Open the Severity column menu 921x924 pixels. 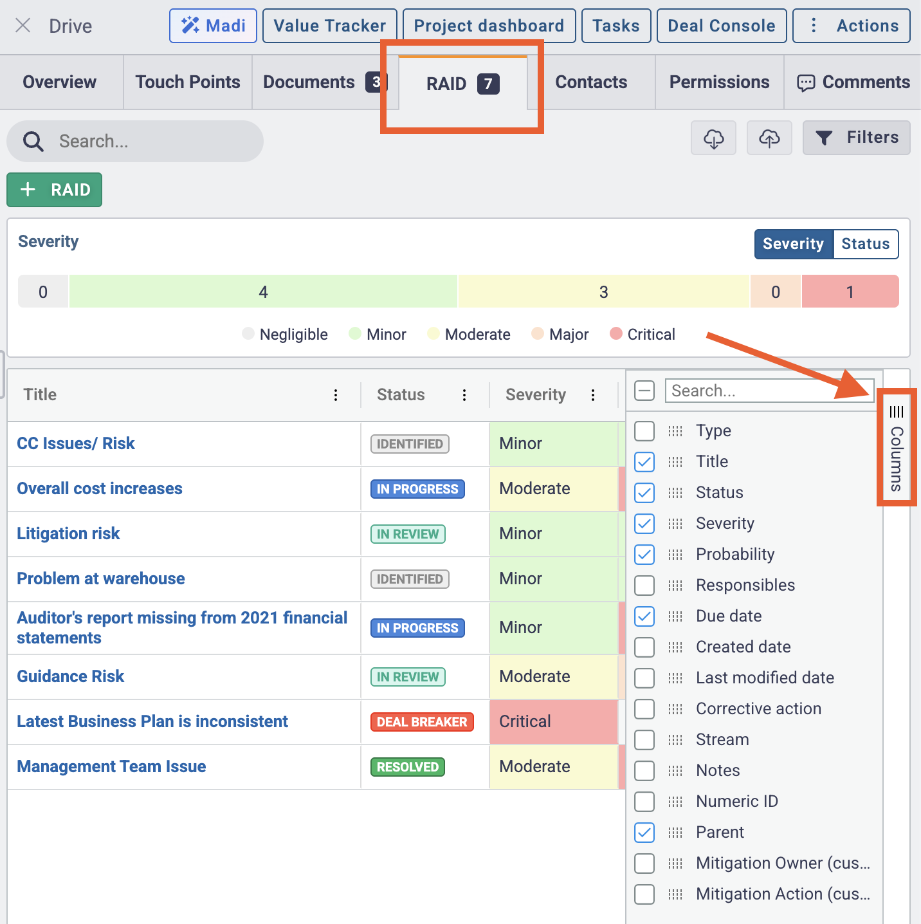point(593,395)
